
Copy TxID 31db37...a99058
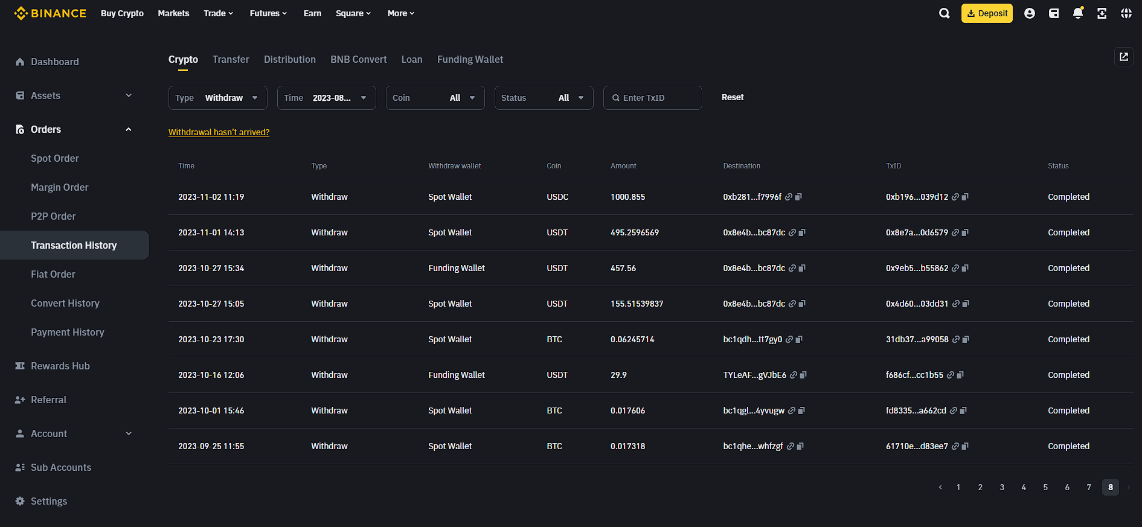click(966, 339)
